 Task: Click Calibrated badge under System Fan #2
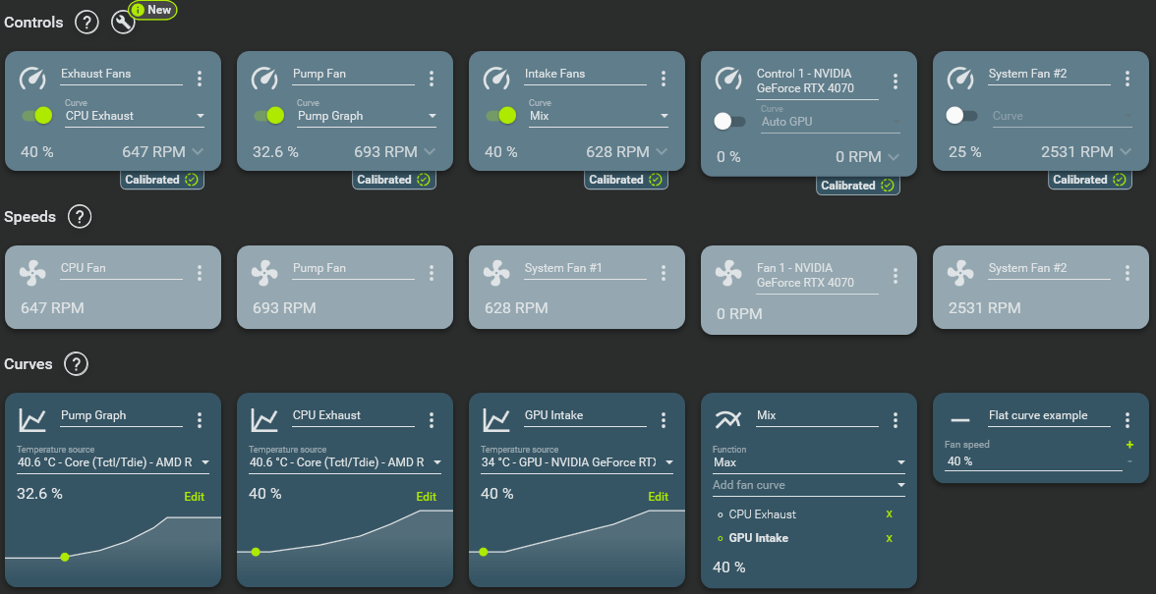click(1089, 180)
